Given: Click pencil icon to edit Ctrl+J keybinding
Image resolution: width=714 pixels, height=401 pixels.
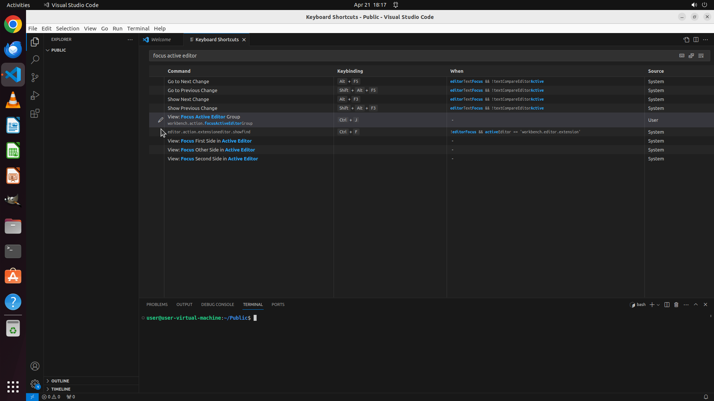Looking at the screenshot, I should click(160, 120).
